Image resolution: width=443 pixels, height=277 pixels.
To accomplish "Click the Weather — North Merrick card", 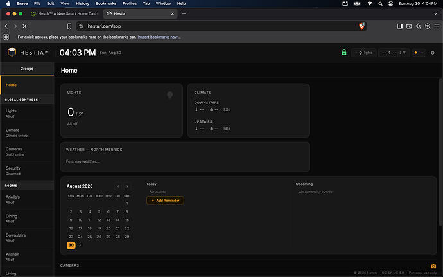I will 185,157.
